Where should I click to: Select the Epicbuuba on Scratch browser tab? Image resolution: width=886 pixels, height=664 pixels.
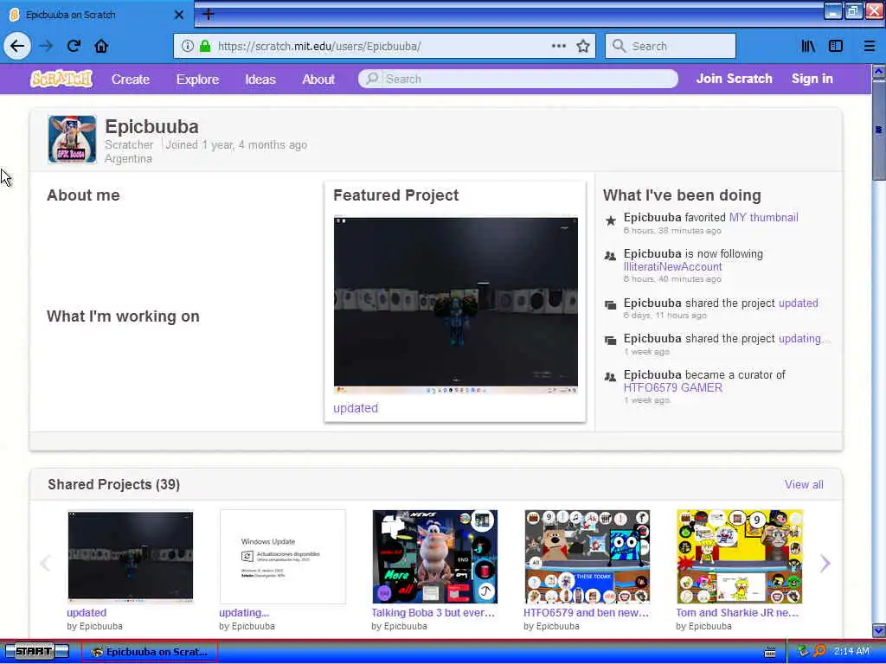point(96,15)
